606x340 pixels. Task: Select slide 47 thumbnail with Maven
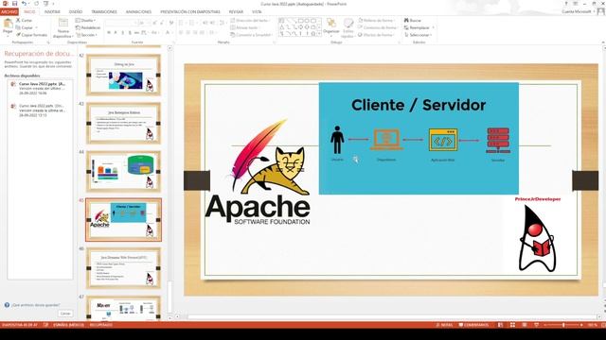(x=124, y=308)
